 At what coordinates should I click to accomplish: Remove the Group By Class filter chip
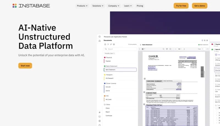[x=114, y=53]
